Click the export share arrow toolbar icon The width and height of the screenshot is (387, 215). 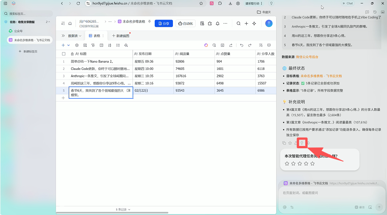(230, 45)
